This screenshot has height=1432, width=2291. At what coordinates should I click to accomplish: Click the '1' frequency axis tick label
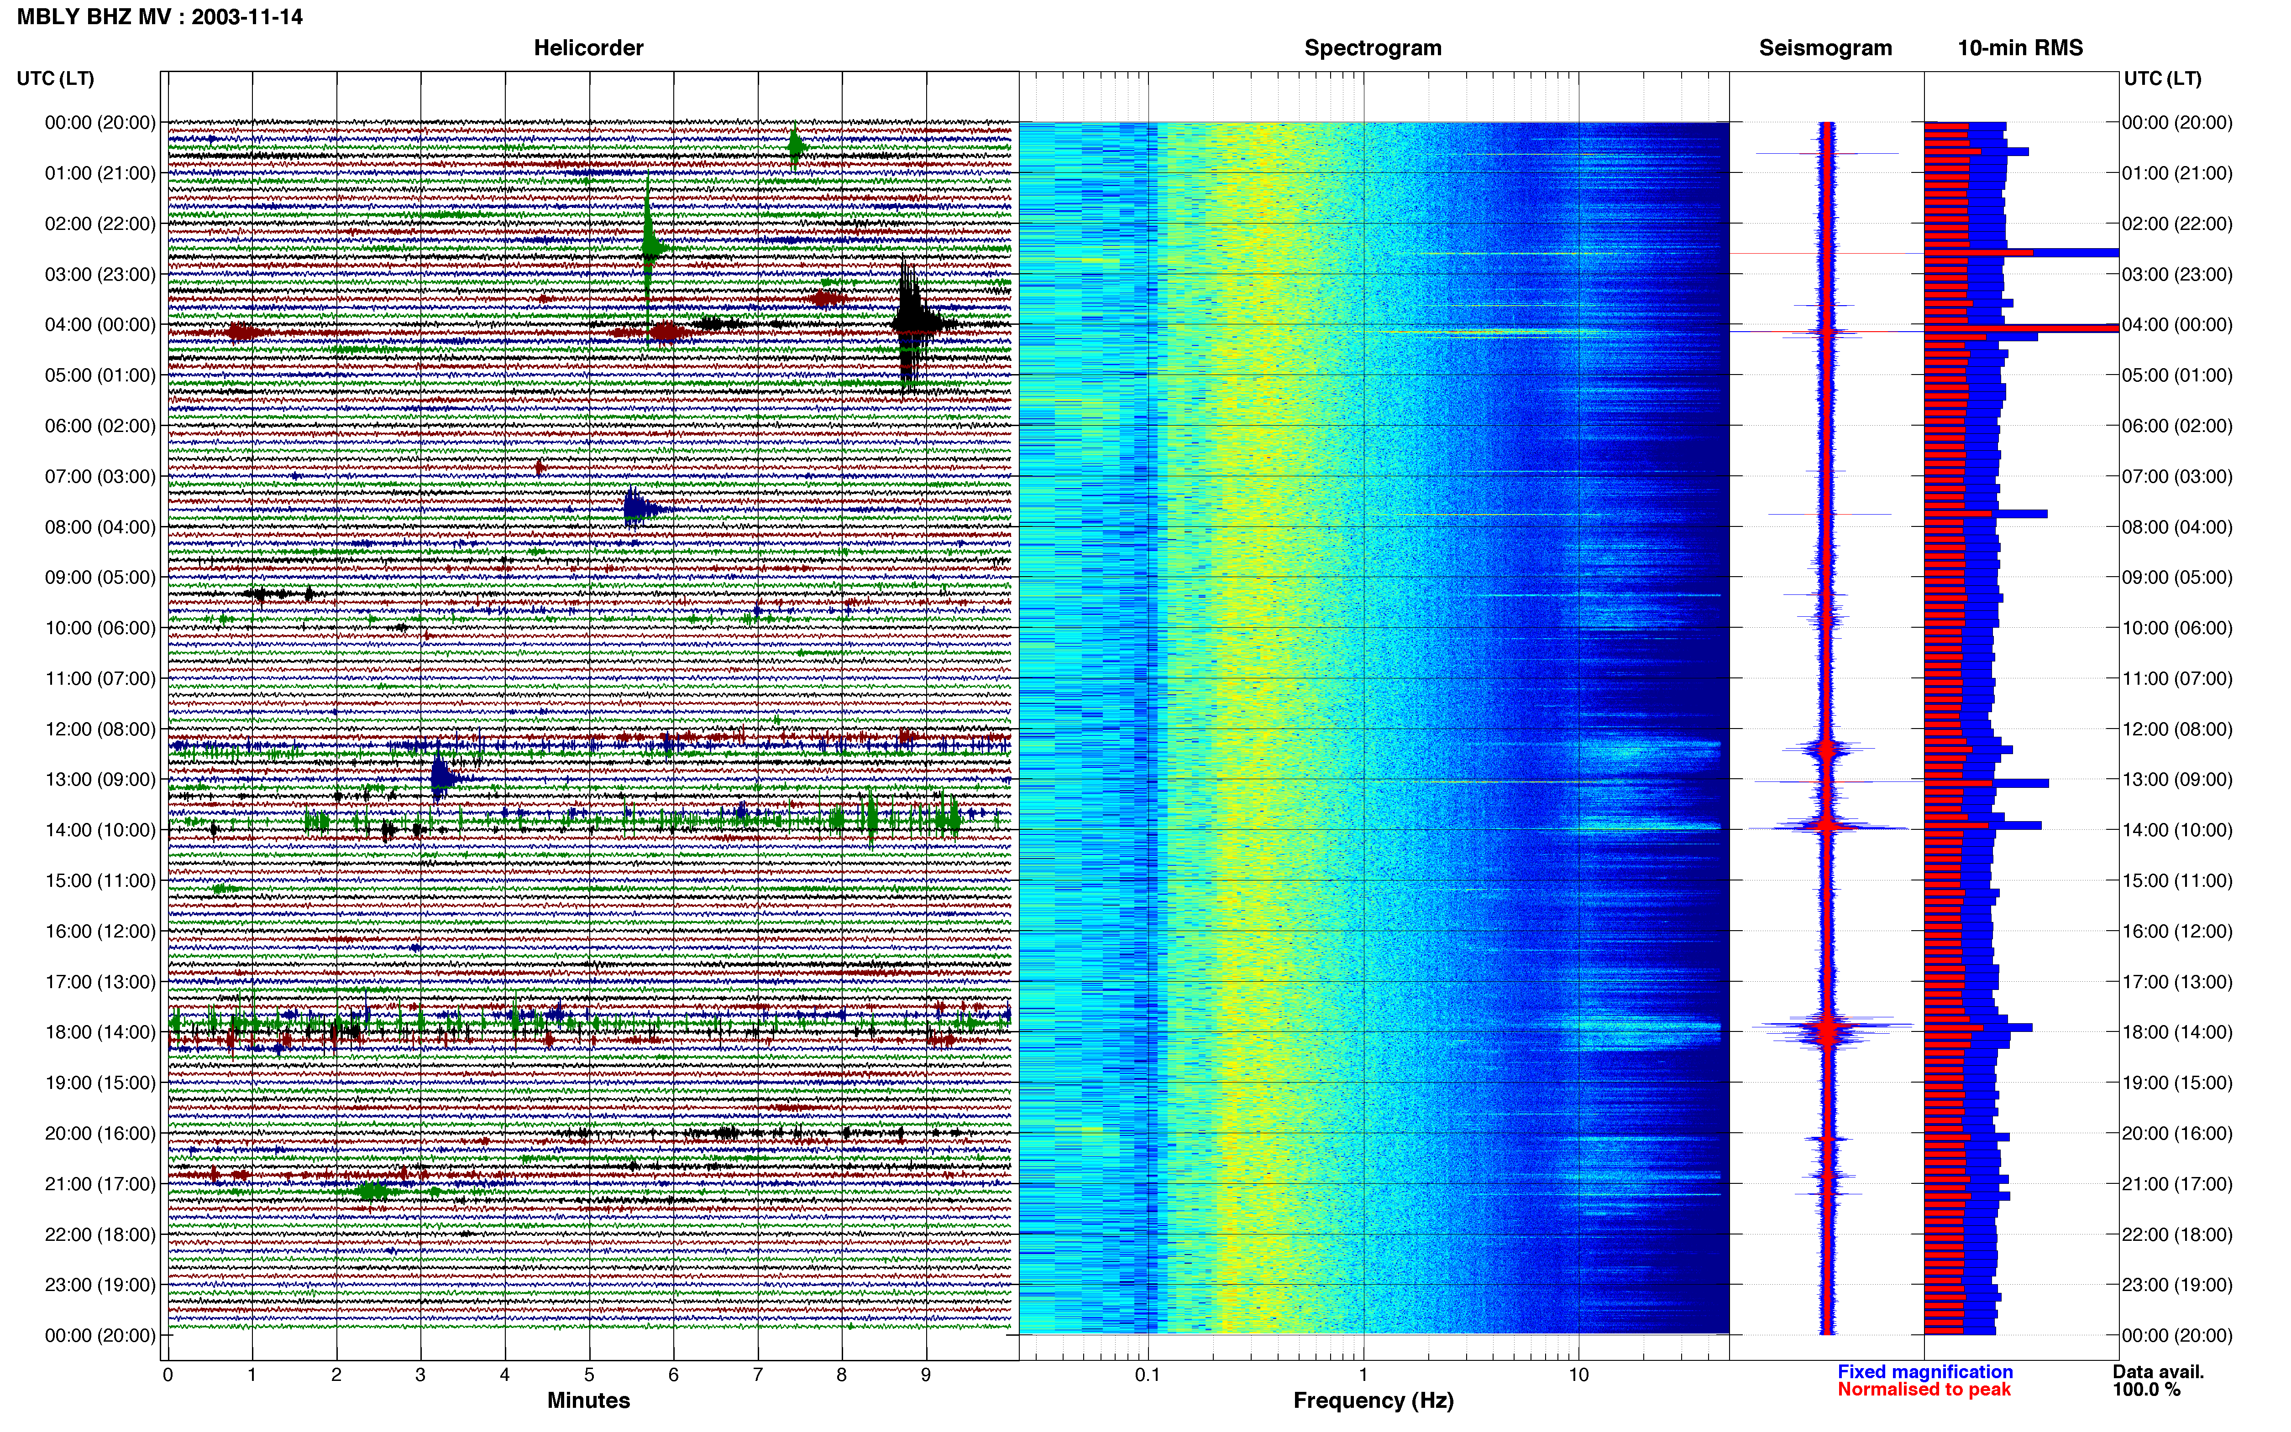coord(1363,1374)
